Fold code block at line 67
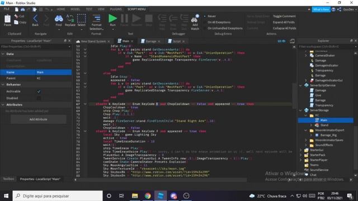 pos(85,104)
